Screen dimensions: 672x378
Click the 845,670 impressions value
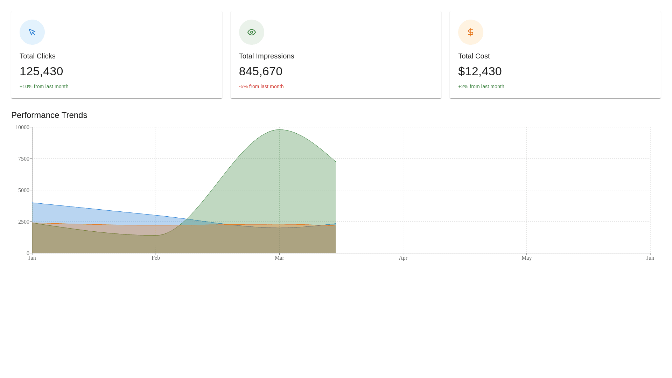click(260, 71)
